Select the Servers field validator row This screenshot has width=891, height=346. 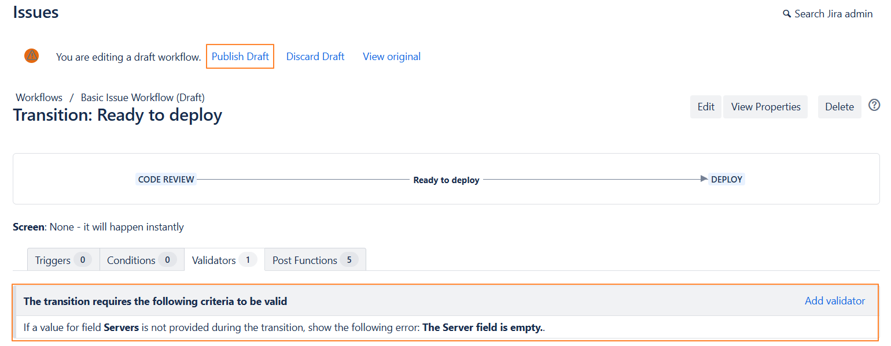(x=284, y=328)
